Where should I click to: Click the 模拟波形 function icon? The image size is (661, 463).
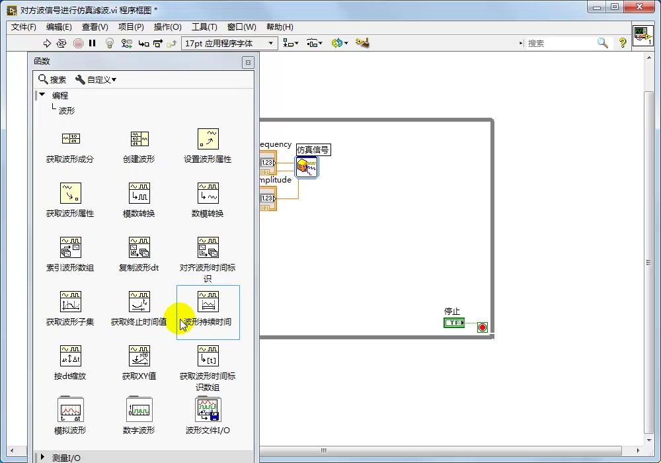pos(71,410)
